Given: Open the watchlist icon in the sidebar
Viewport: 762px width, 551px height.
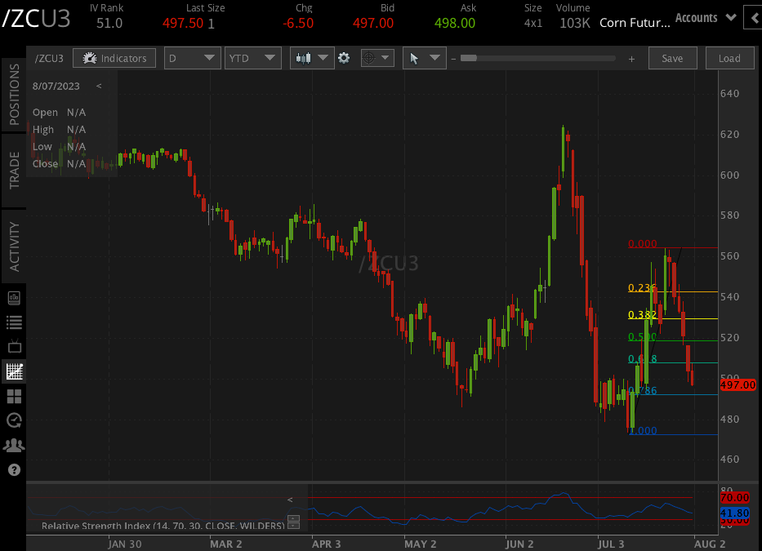Looking at the screenshot, I should [13, 322].
